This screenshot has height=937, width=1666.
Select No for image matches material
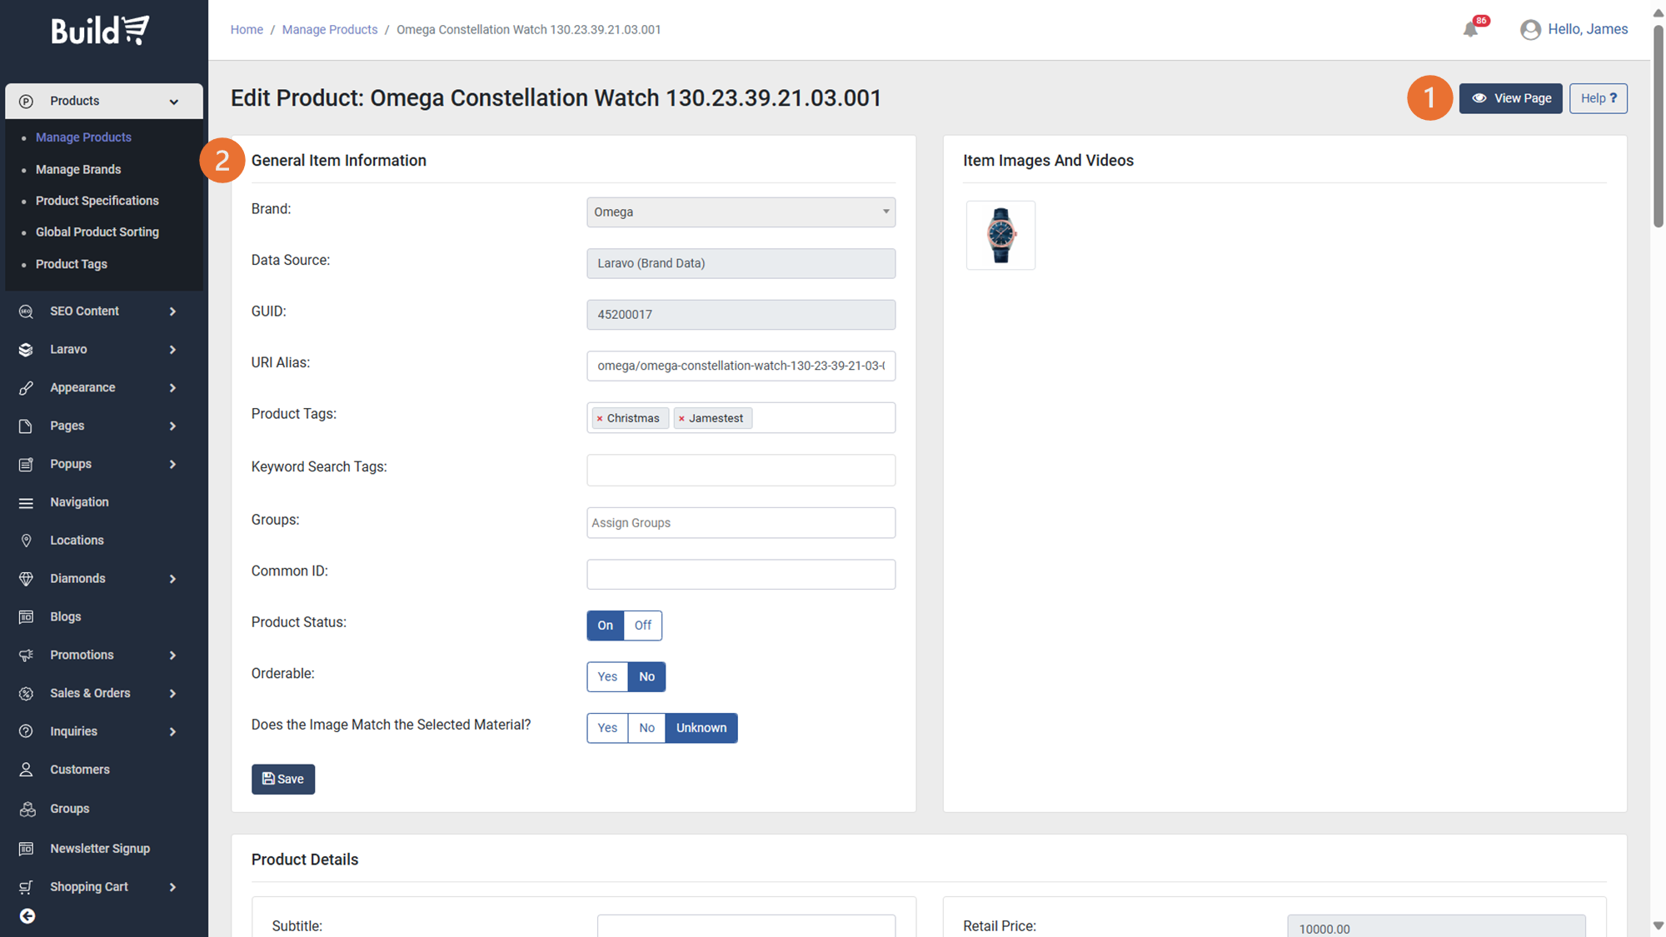(646, 728)
